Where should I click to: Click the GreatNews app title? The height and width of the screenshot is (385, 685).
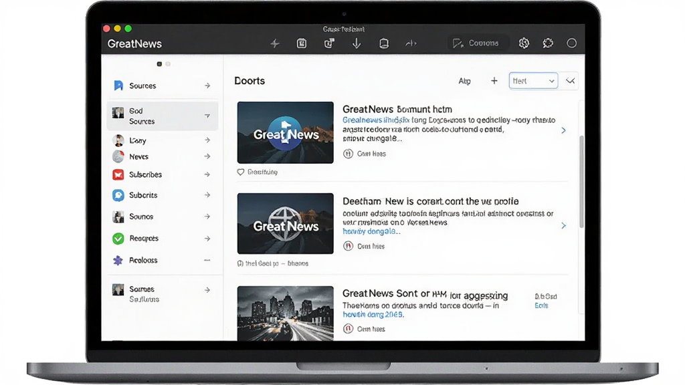coord(134,43)
